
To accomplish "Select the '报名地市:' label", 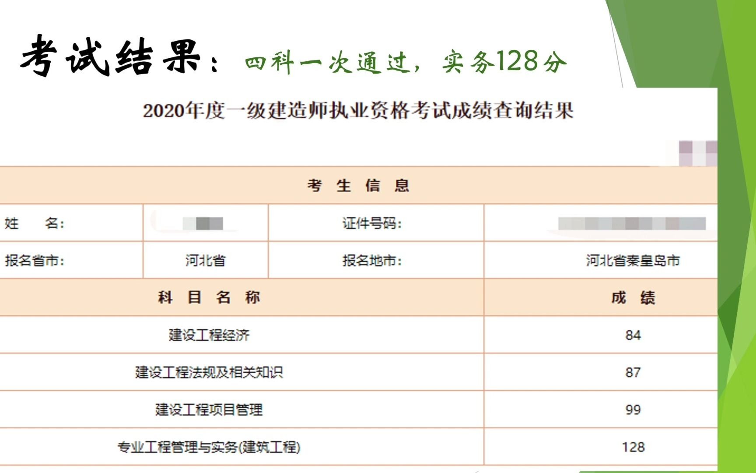I will tap(372, 261).
